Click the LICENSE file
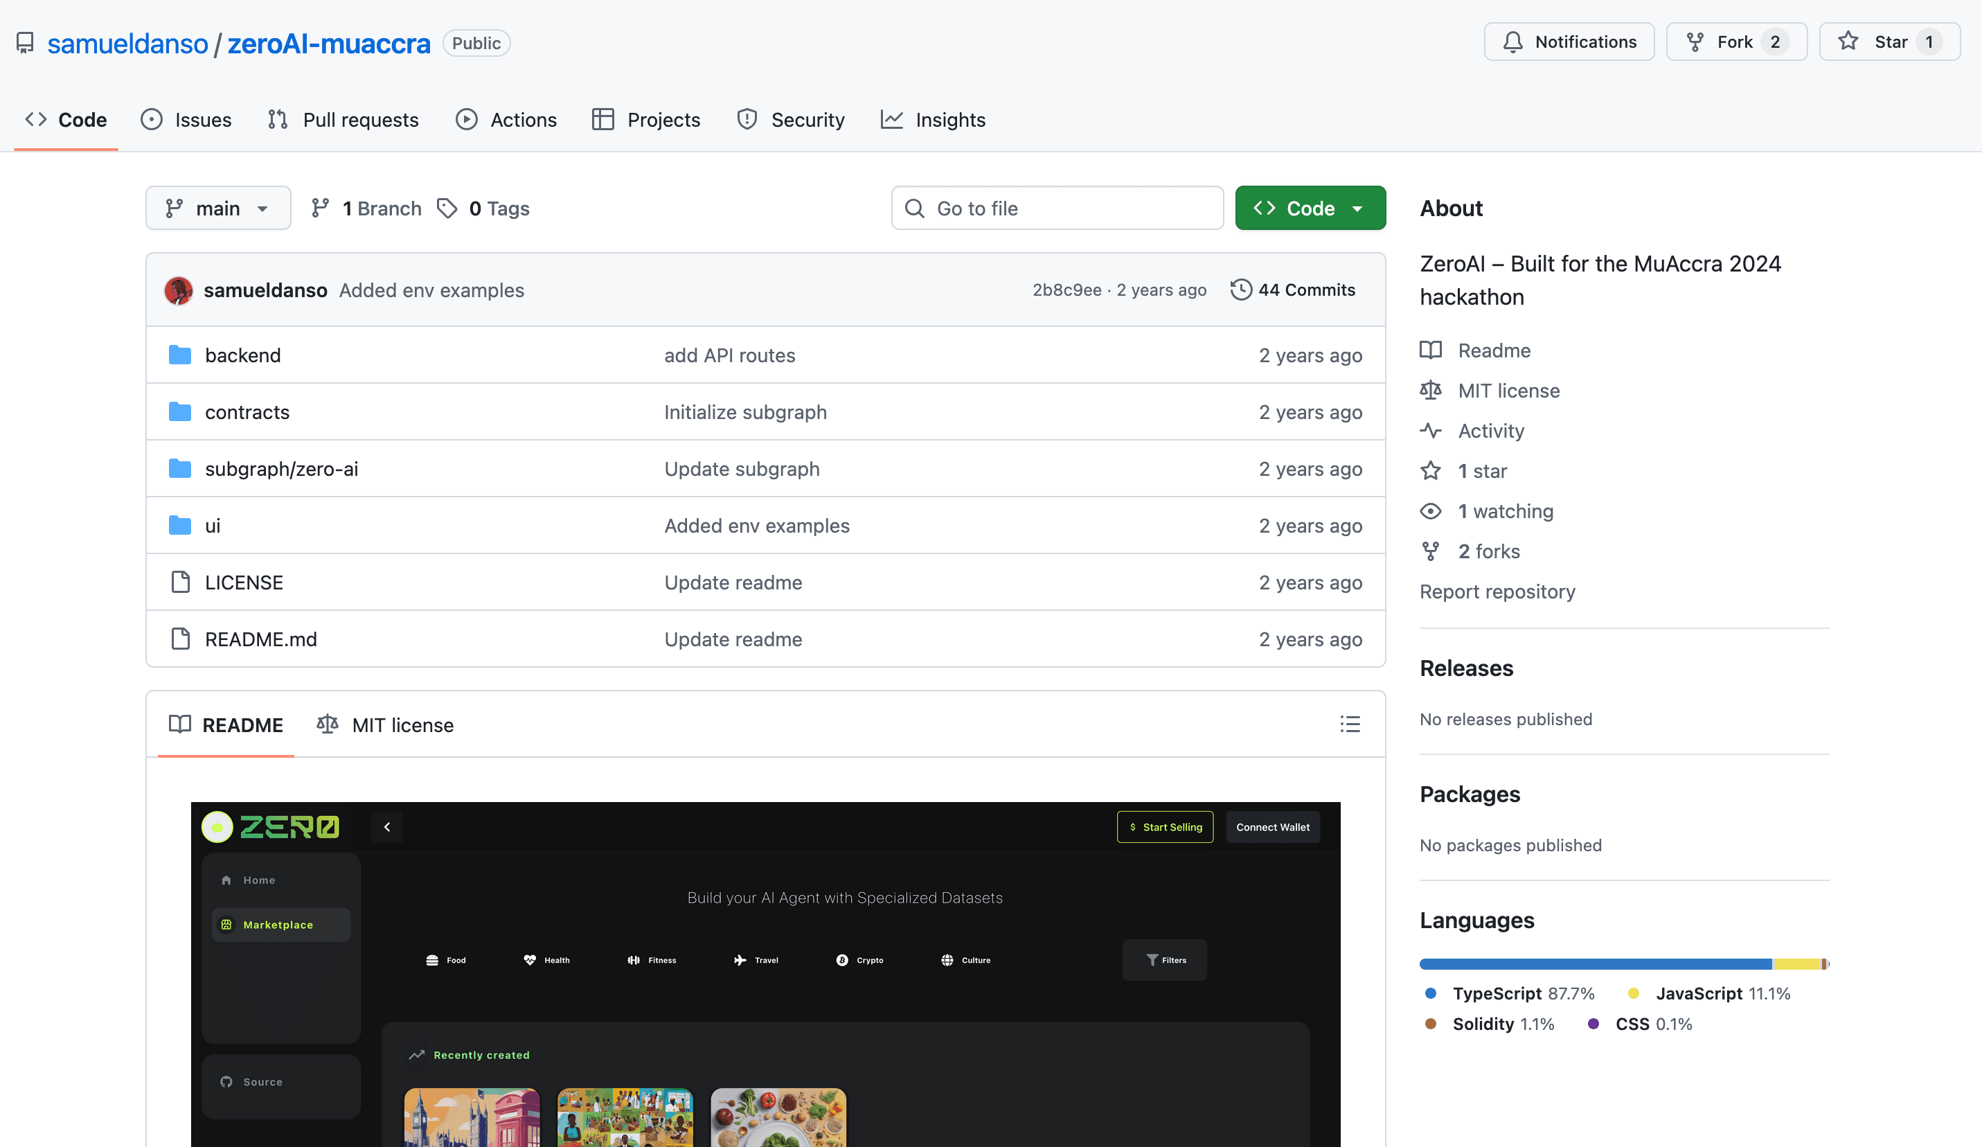Viewport: 1982px width, 1147px height. [244, 582]
